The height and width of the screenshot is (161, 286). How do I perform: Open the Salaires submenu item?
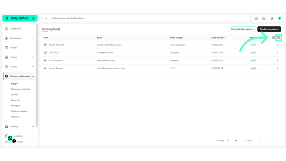(x=15, y=94)
